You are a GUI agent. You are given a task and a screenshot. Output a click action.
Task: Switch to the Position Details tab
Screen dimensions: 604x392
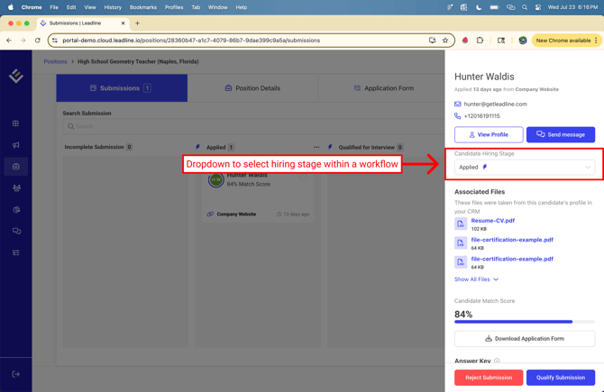tap(252, 88)
